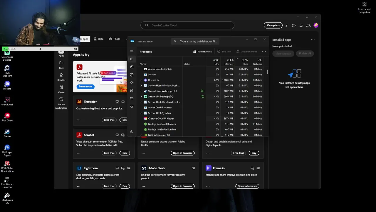376x212 pixels.
Task: Expand NVIDIA Container (5) process group
Action: pos(141,135)
